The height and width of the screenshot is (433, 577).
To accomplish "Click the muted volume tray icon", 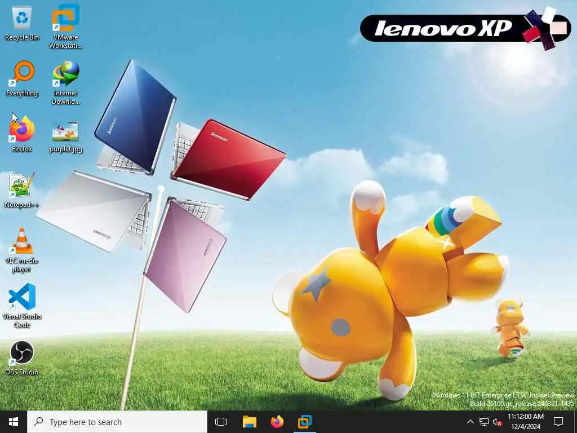I will [x=497, y=422].
